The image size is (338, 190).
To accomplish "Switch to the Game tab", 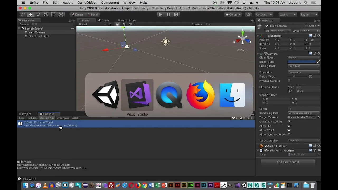I will tap(104, 20).
